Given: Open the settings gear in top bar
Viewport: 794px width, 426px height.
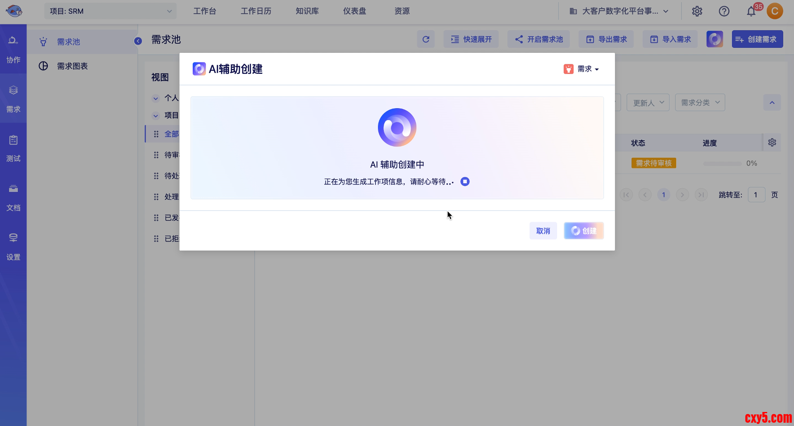Looking at the screenshot, I should point(697,11).
